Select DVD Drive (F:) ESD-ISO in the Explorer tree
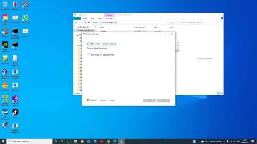 (x=87, y=30)
